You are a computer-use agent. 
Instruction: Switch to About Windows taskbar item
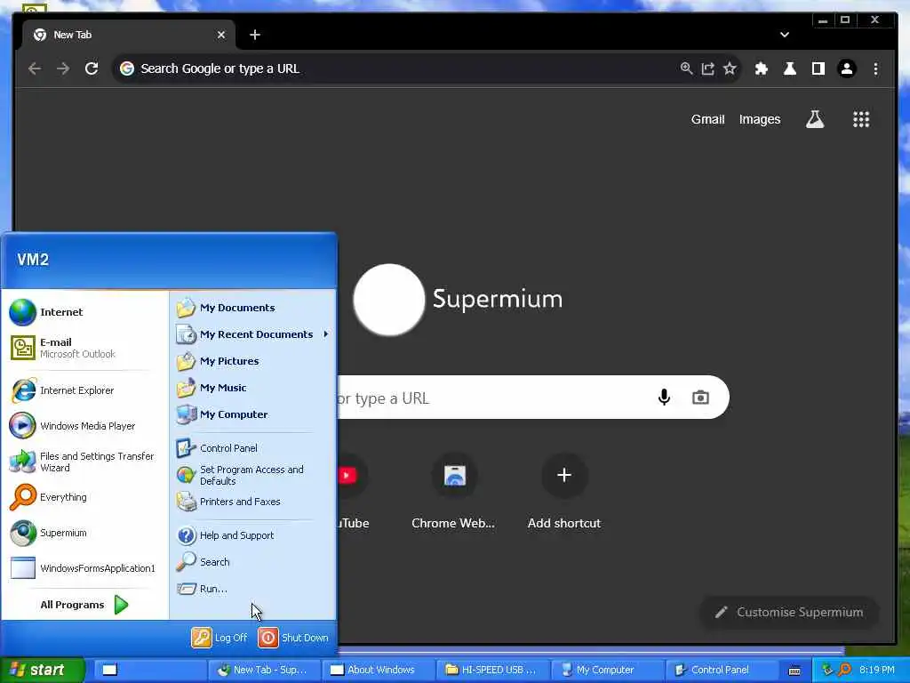pyautogui.click(x=379, y=670)
